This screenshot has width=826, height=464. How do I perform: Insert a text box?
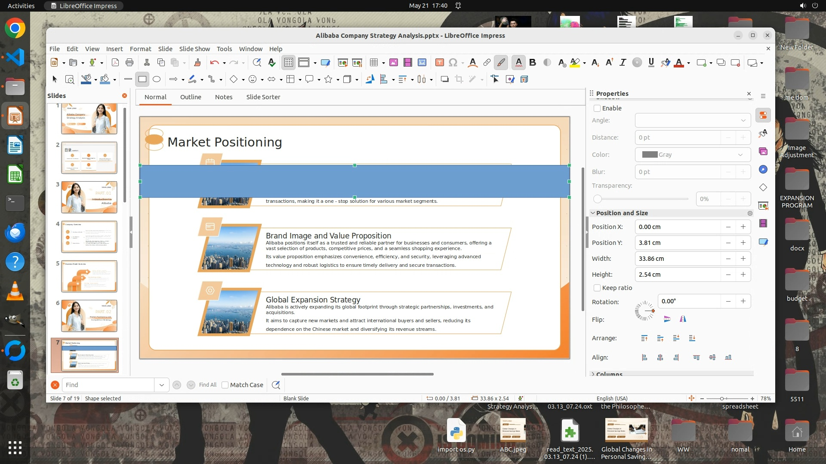[439, 63]
